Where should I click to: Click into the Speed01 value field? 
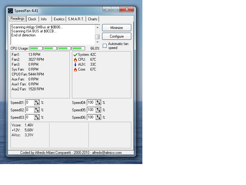(30, 103)
